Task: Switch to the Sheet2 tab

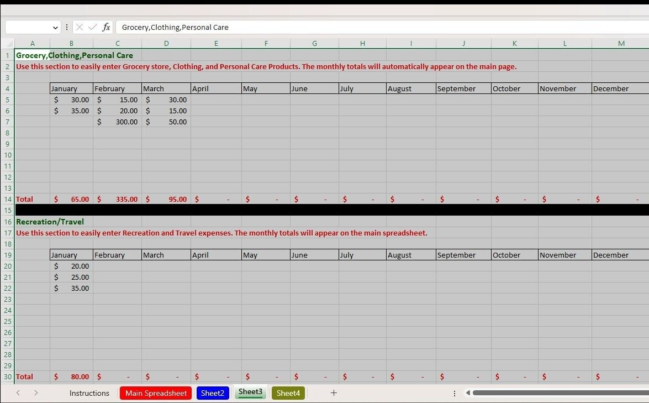Action: (x=213, y=393)
